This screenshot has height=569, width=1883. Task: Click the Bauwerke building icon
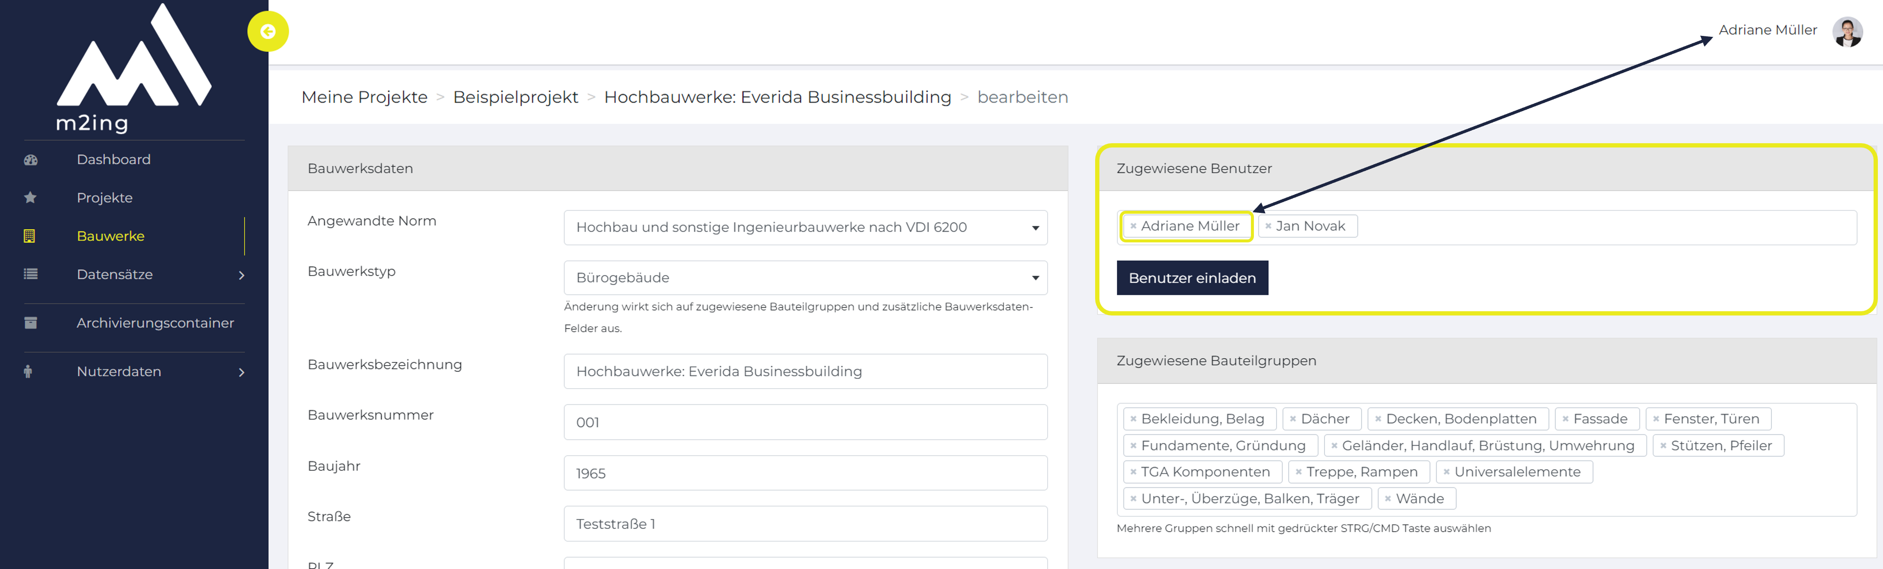[29, 236]
